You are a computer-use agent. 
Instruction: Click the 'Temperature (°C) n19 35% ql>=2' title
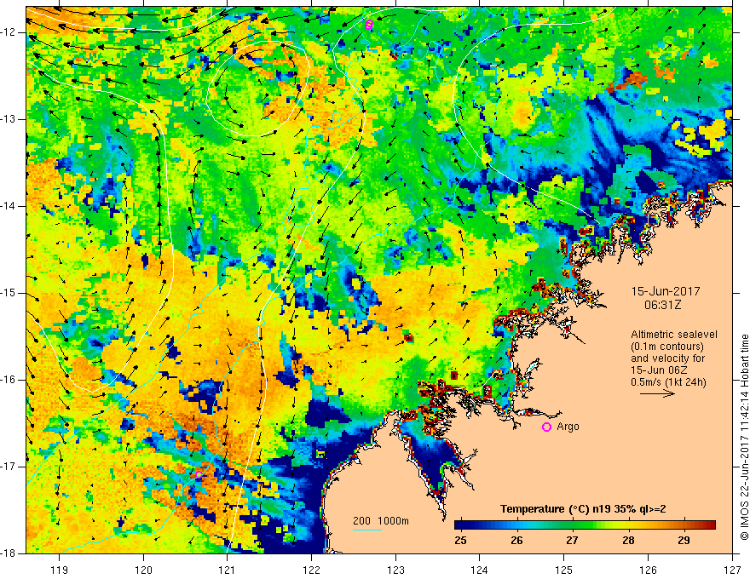[583, 509]
